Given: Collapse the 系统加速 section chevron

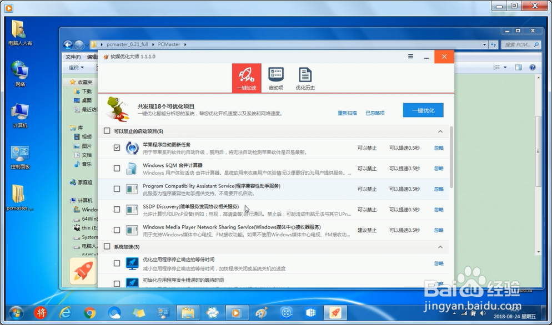Looking at the screenshot, I should (440, 247).
